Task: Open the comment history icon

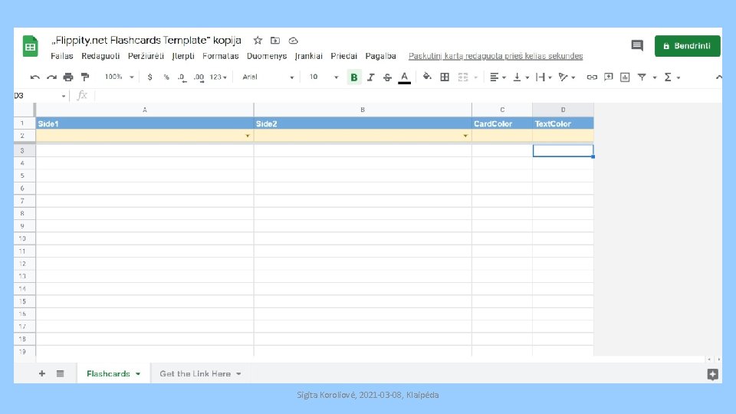Action: pos(637,45)
